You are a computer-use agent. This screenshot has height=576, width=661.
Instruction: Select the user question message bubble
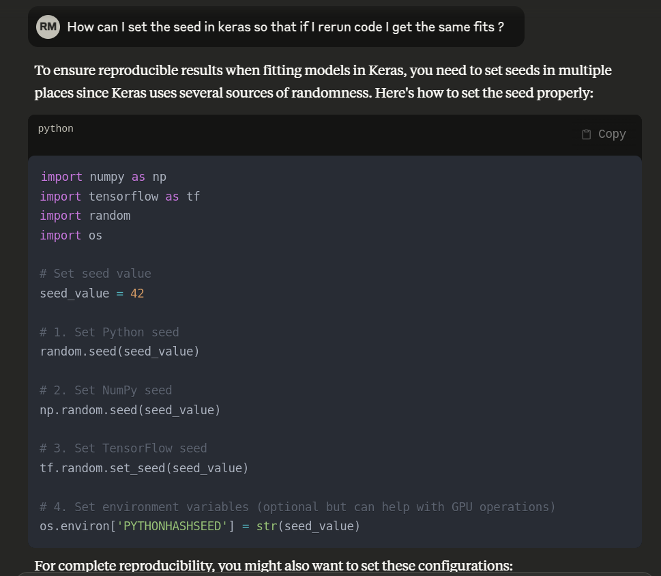pos(285,27)
